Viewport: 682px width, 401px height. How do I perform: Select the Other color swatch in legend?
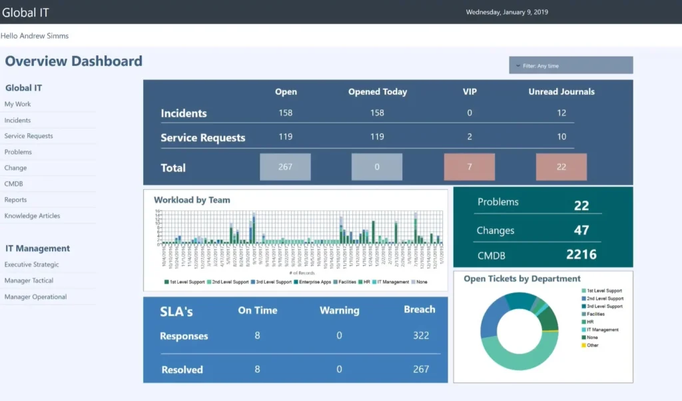[583, 345]
